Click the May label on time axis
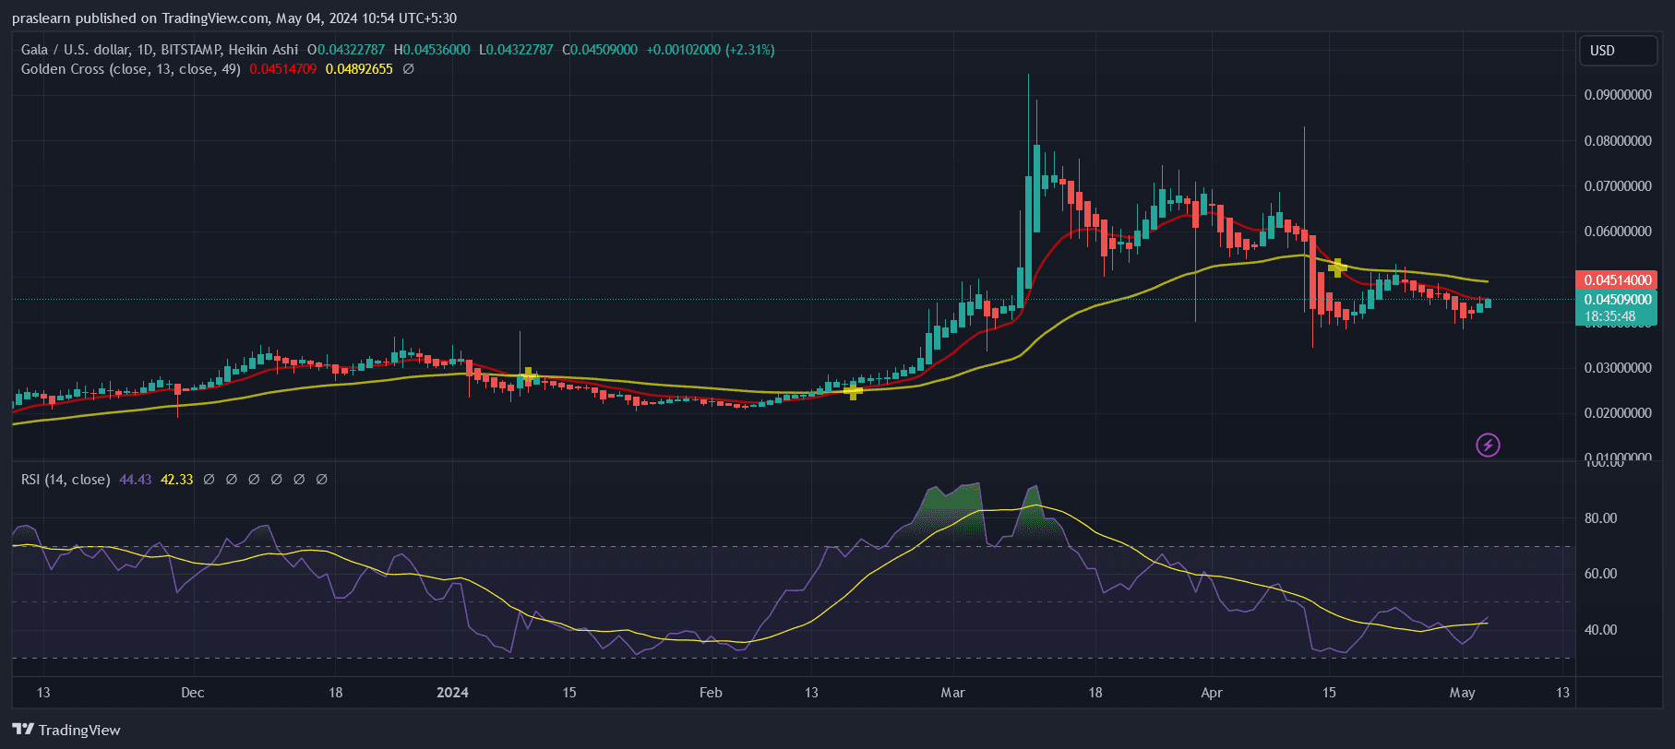Screen dimensions: 1675x749 tap(1463, 693)
